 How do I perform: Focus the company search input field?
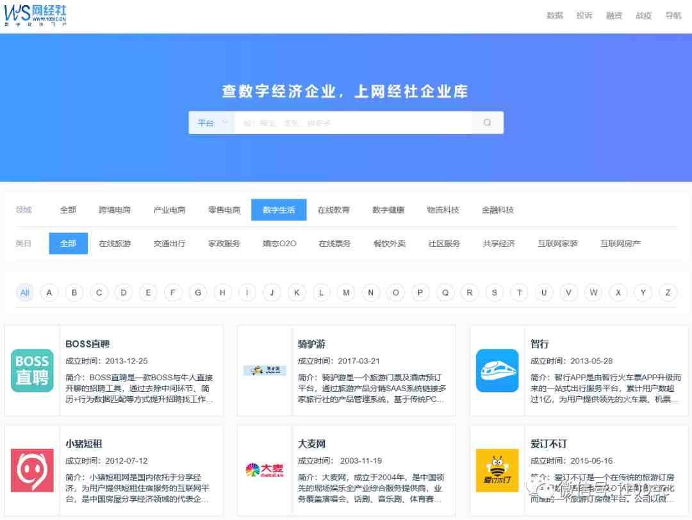click(353, 122)
